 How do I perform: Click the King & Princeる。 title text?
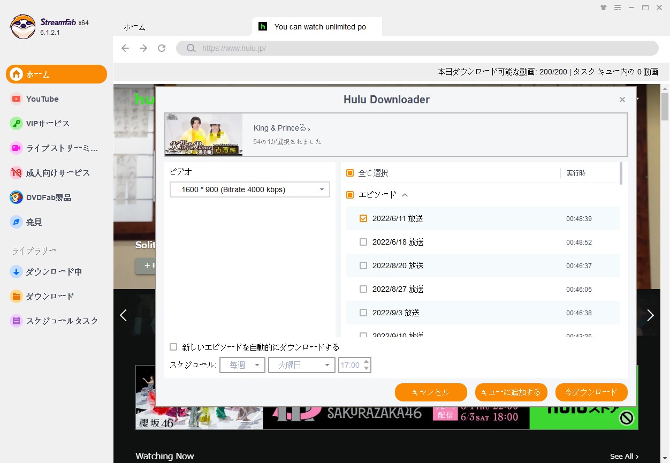point(283,128)
